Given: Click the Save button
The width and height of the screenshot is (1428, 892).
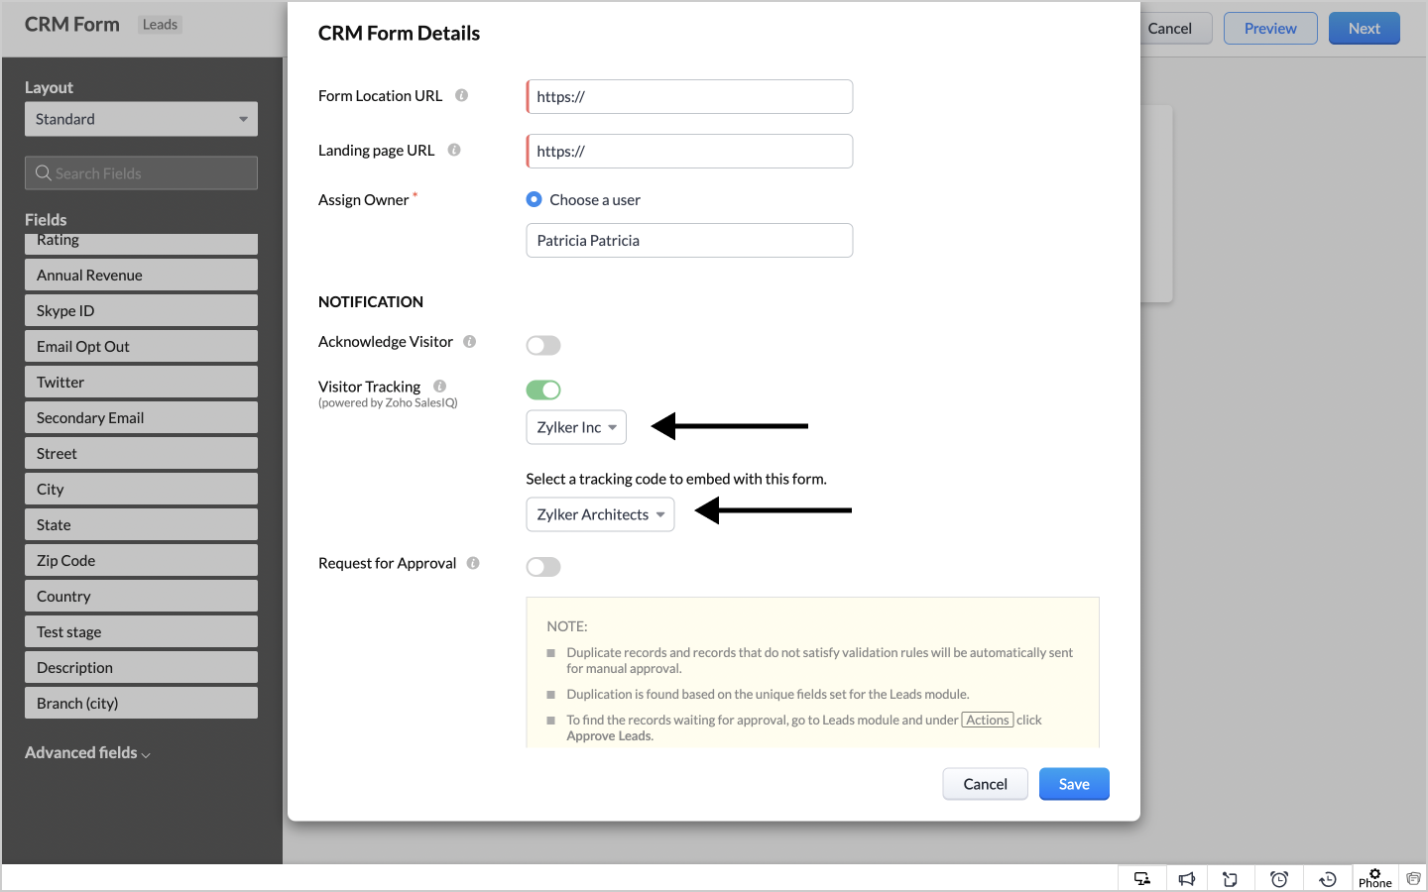Looking at the screenshot, I should click(1074, 784).
